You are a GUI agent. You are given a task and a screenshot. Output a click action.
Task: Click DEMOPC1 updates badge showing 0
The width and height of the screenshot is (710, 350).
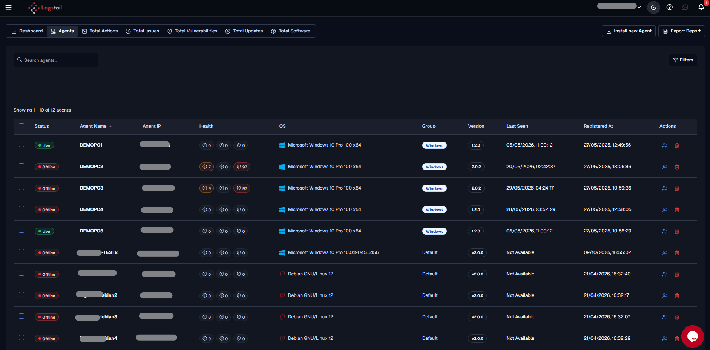(x=224, y=145)
